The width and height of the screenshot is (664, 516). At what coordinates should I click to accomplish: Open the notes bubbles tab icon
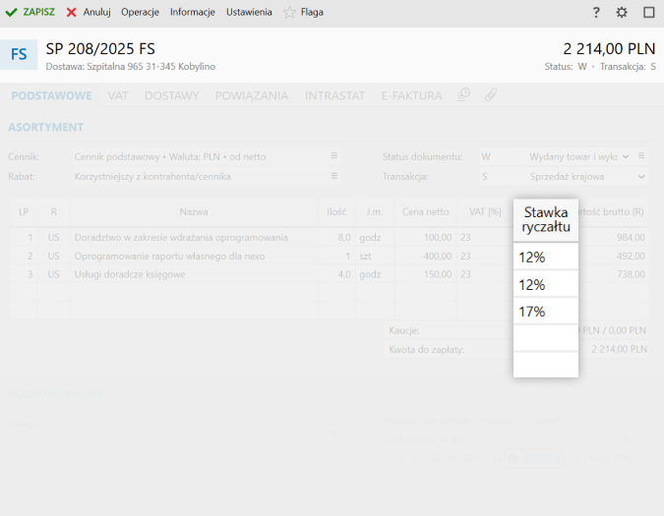click(x=464, y=95)
